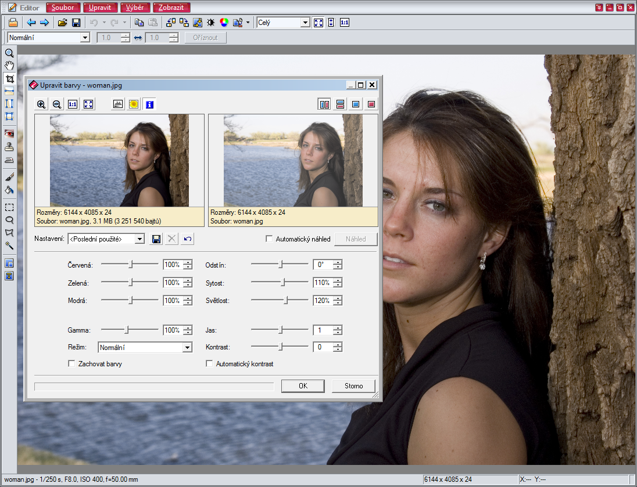
Task: Enable Automatický náhled checkbox
Action: [x=269, y=239]
